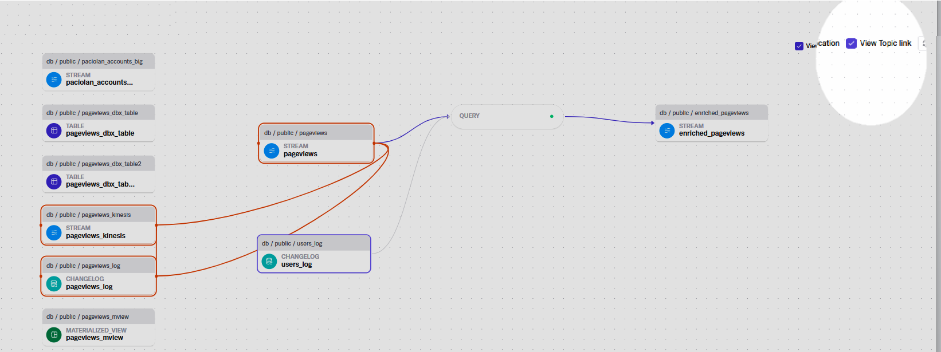Select the enriched_pageviews node label
Screen dimensions: 941x352
[x=712, y=133]
